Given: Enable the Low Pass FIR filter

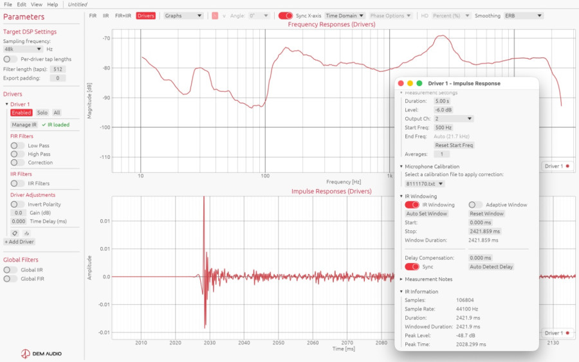Looking at the screenshot, I should [17, 145].
